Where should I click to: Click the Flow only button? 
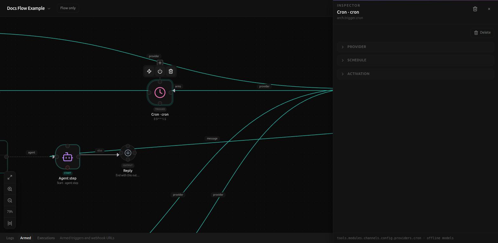coord(68,8)
